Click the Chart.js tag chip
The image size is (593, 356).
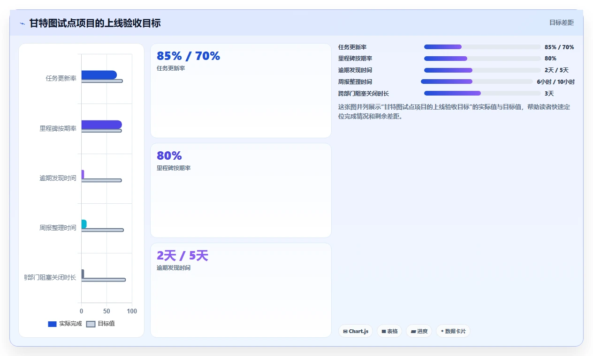[x=356, y=331]
